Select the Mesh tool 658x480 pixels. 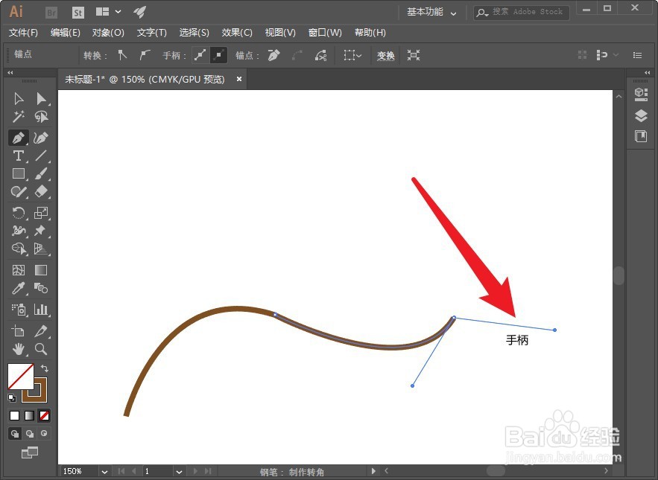pyautogui.click(x=19, y=270)
